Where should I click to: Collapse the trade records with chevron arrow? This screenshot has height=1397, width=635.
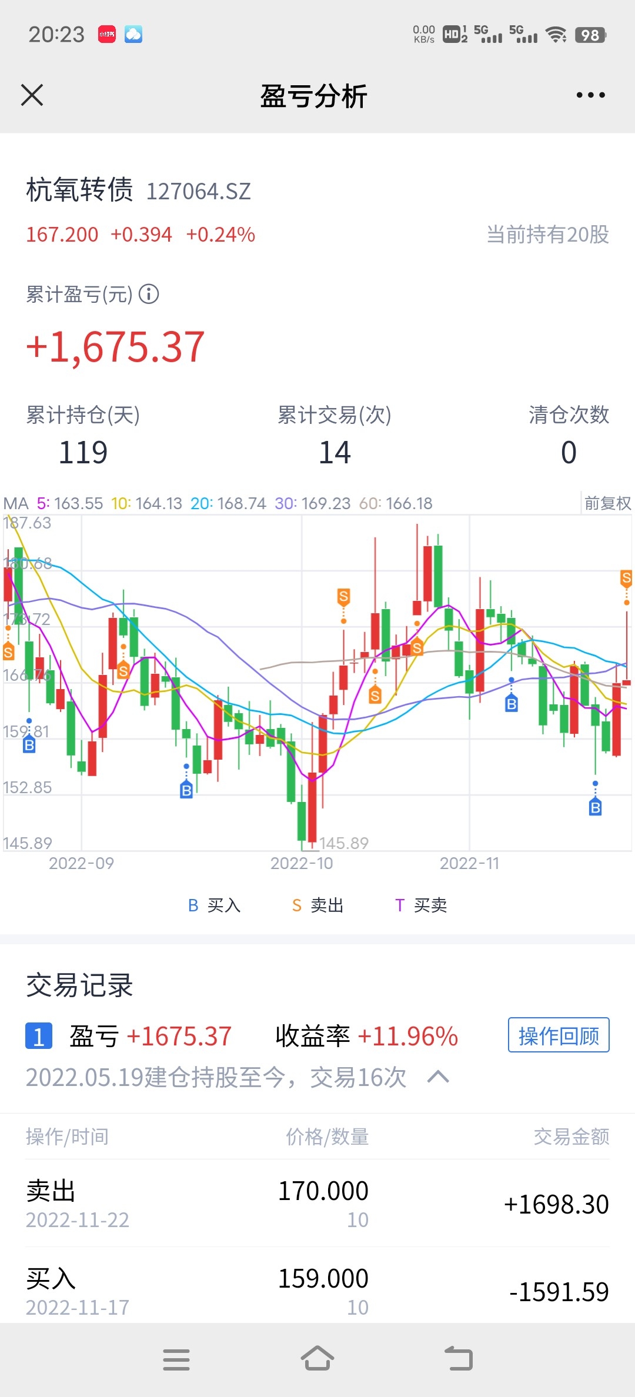click(438, 1077)
